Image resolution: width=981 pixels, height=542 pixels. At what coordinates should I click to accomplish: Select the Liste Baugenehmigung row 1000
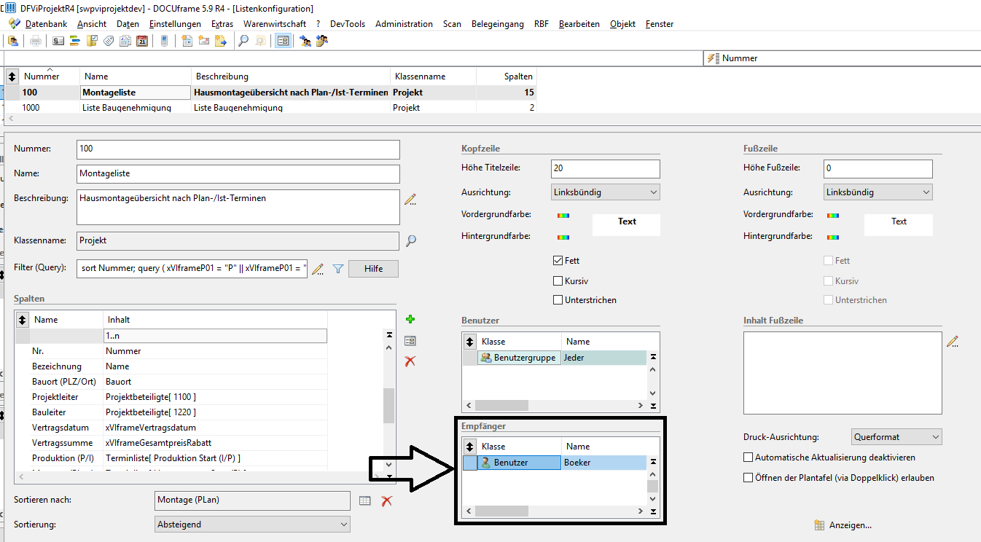[x=271, y=107]
